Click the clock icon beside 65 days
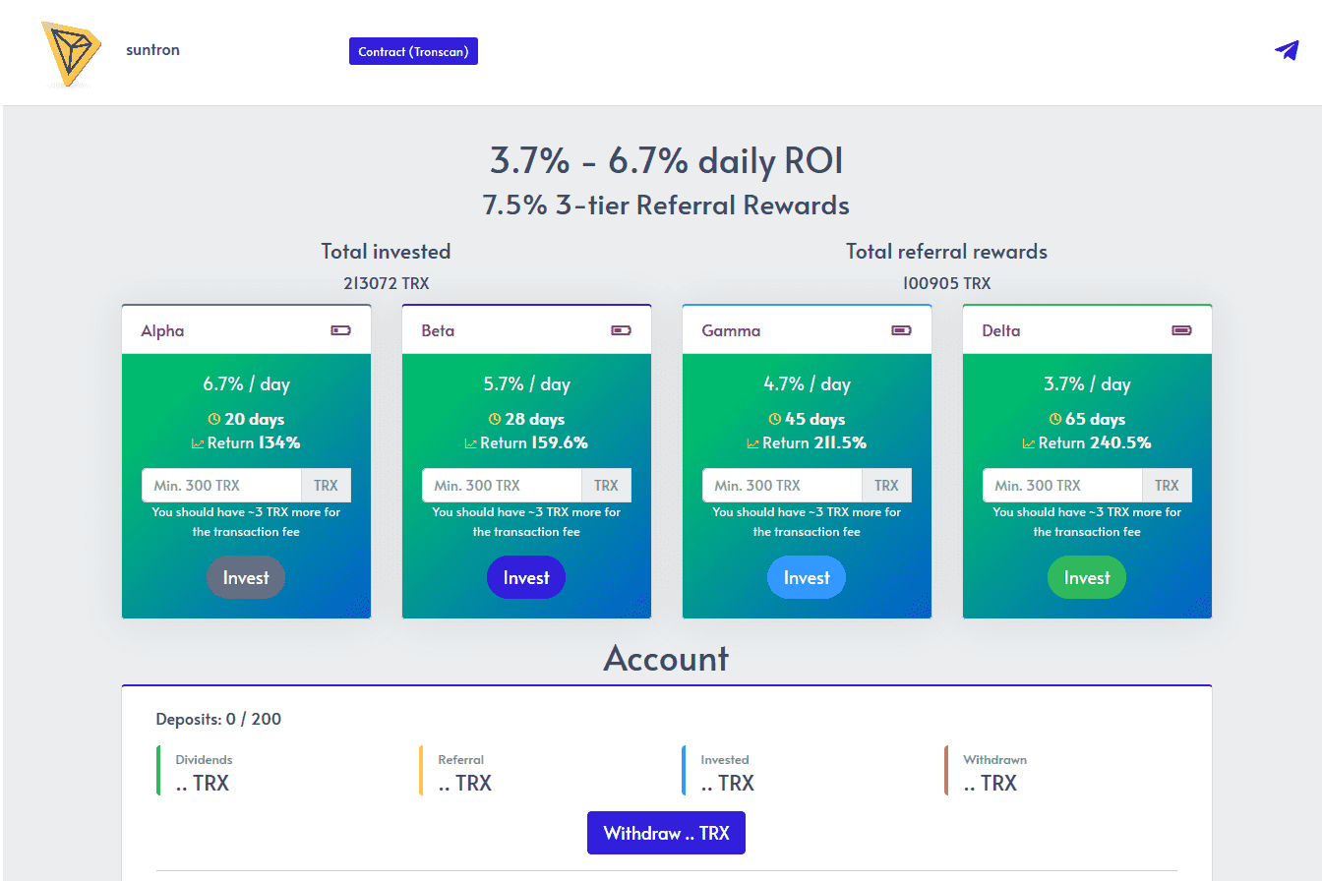 (1053, 418)
